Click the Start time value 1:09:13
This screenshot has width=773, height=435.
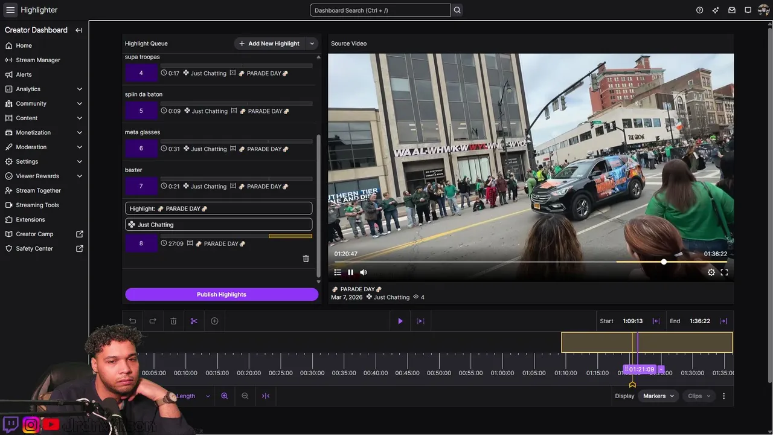[x=632, y=321]
